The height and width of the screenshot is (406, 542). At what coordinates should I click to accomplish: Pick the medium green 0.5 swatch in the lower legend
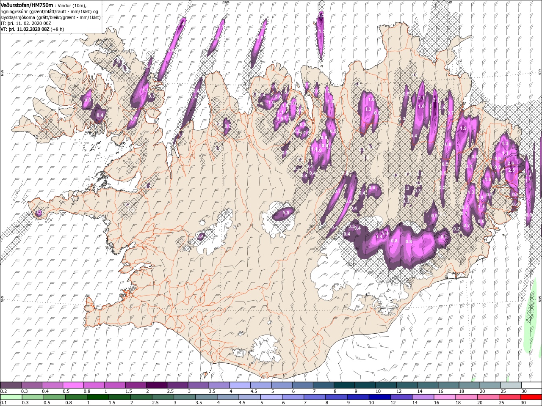tap(55, 397)
